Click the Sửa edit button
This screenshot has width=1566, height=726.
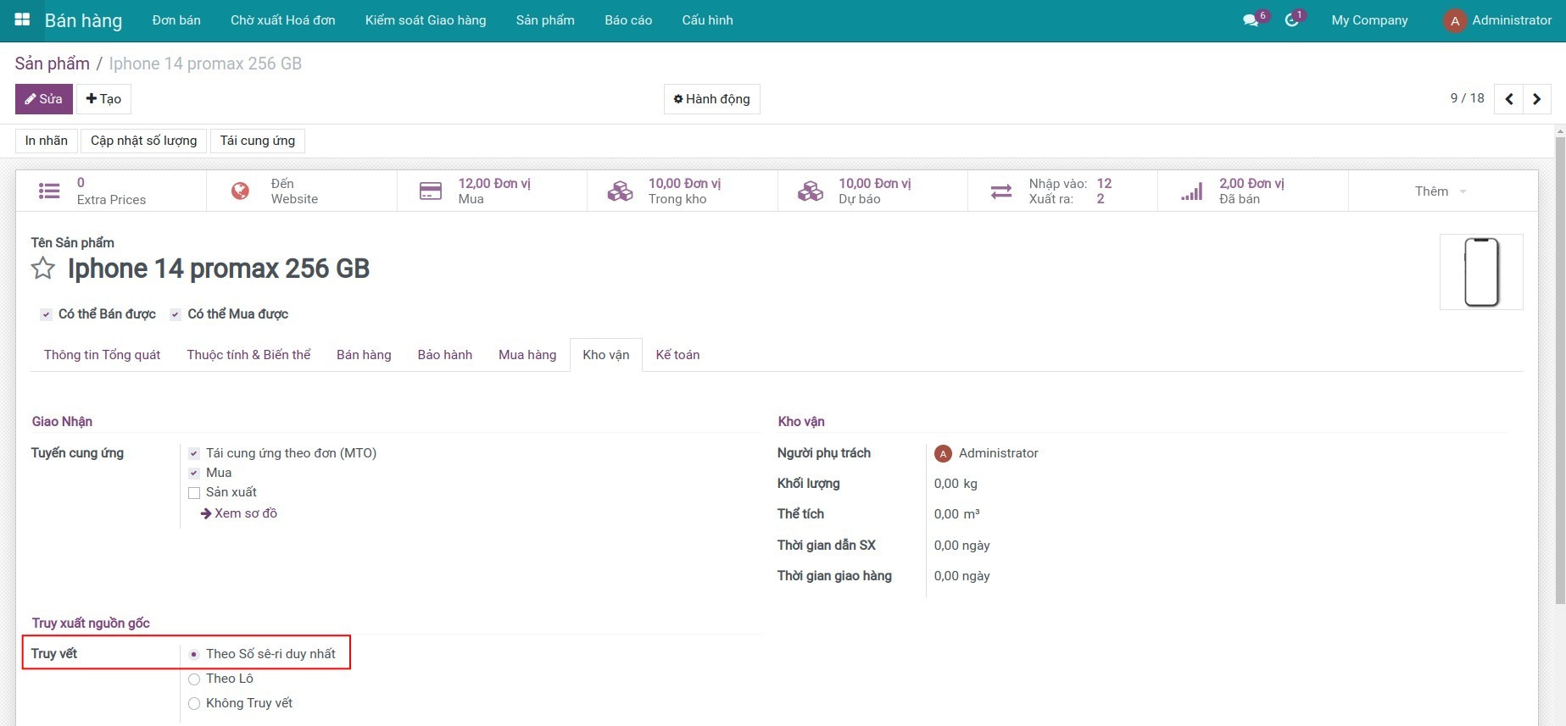tap(44, 99)
